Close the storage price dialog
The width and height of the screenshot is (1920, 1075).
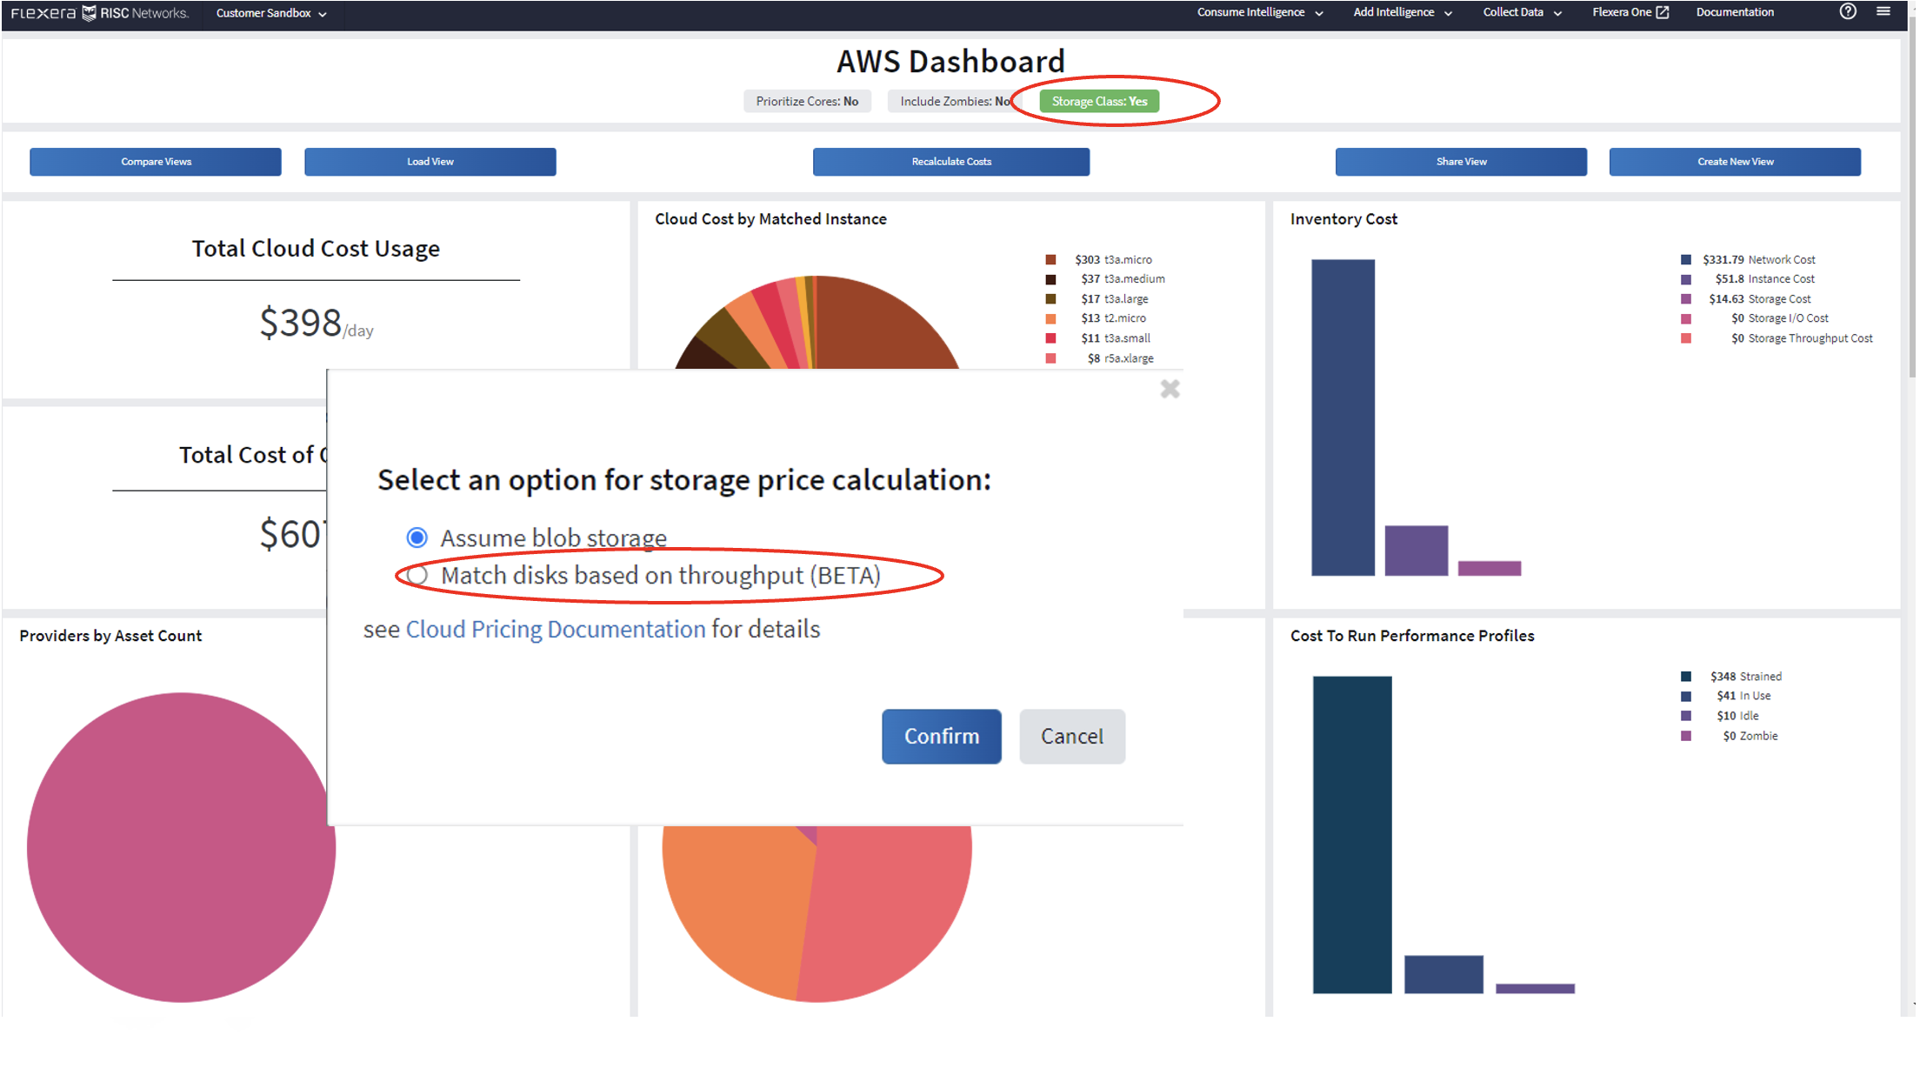pos(1170,389)
